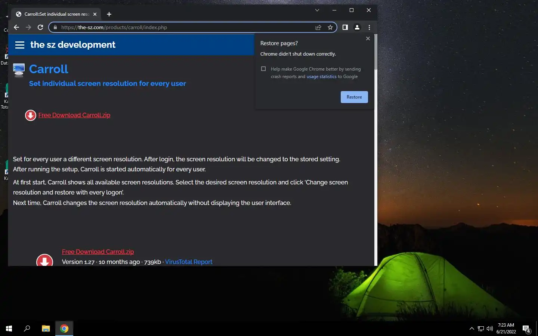Click the browser back arrow

pyautogui.click(x=16, y=27)
